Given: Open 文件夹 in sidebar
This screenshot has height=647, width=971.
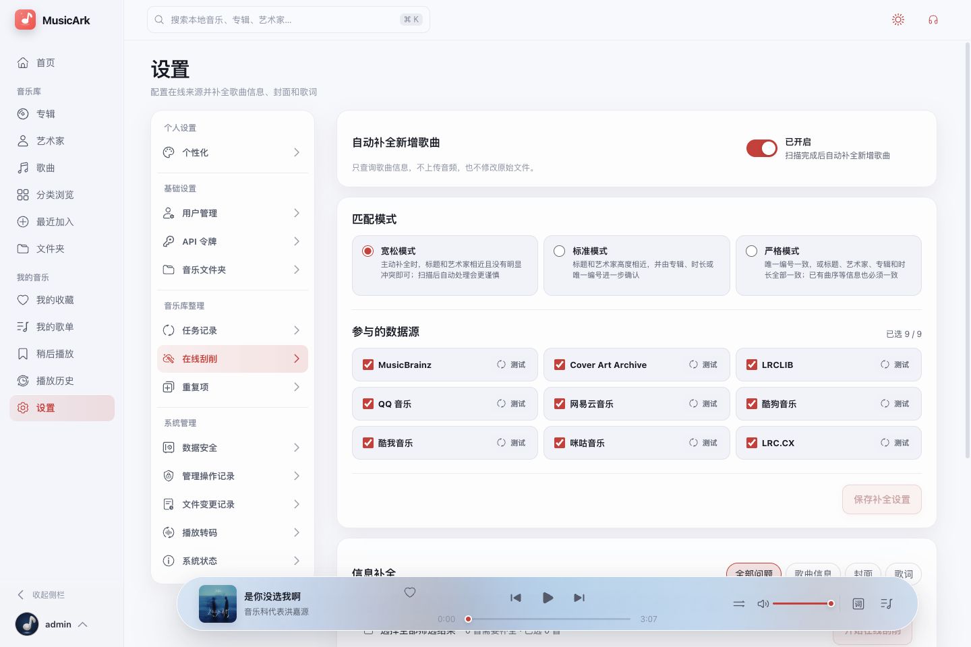Looking at the screenshot, I should click(62, 249).
